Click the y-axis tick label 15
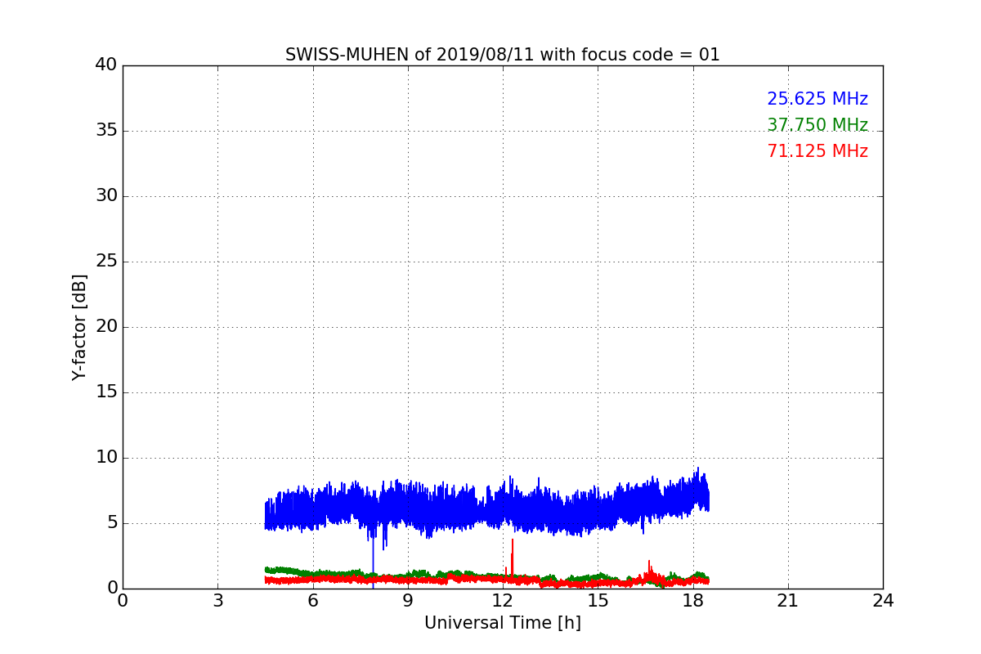The image size is (981, 654). (106, 392)
